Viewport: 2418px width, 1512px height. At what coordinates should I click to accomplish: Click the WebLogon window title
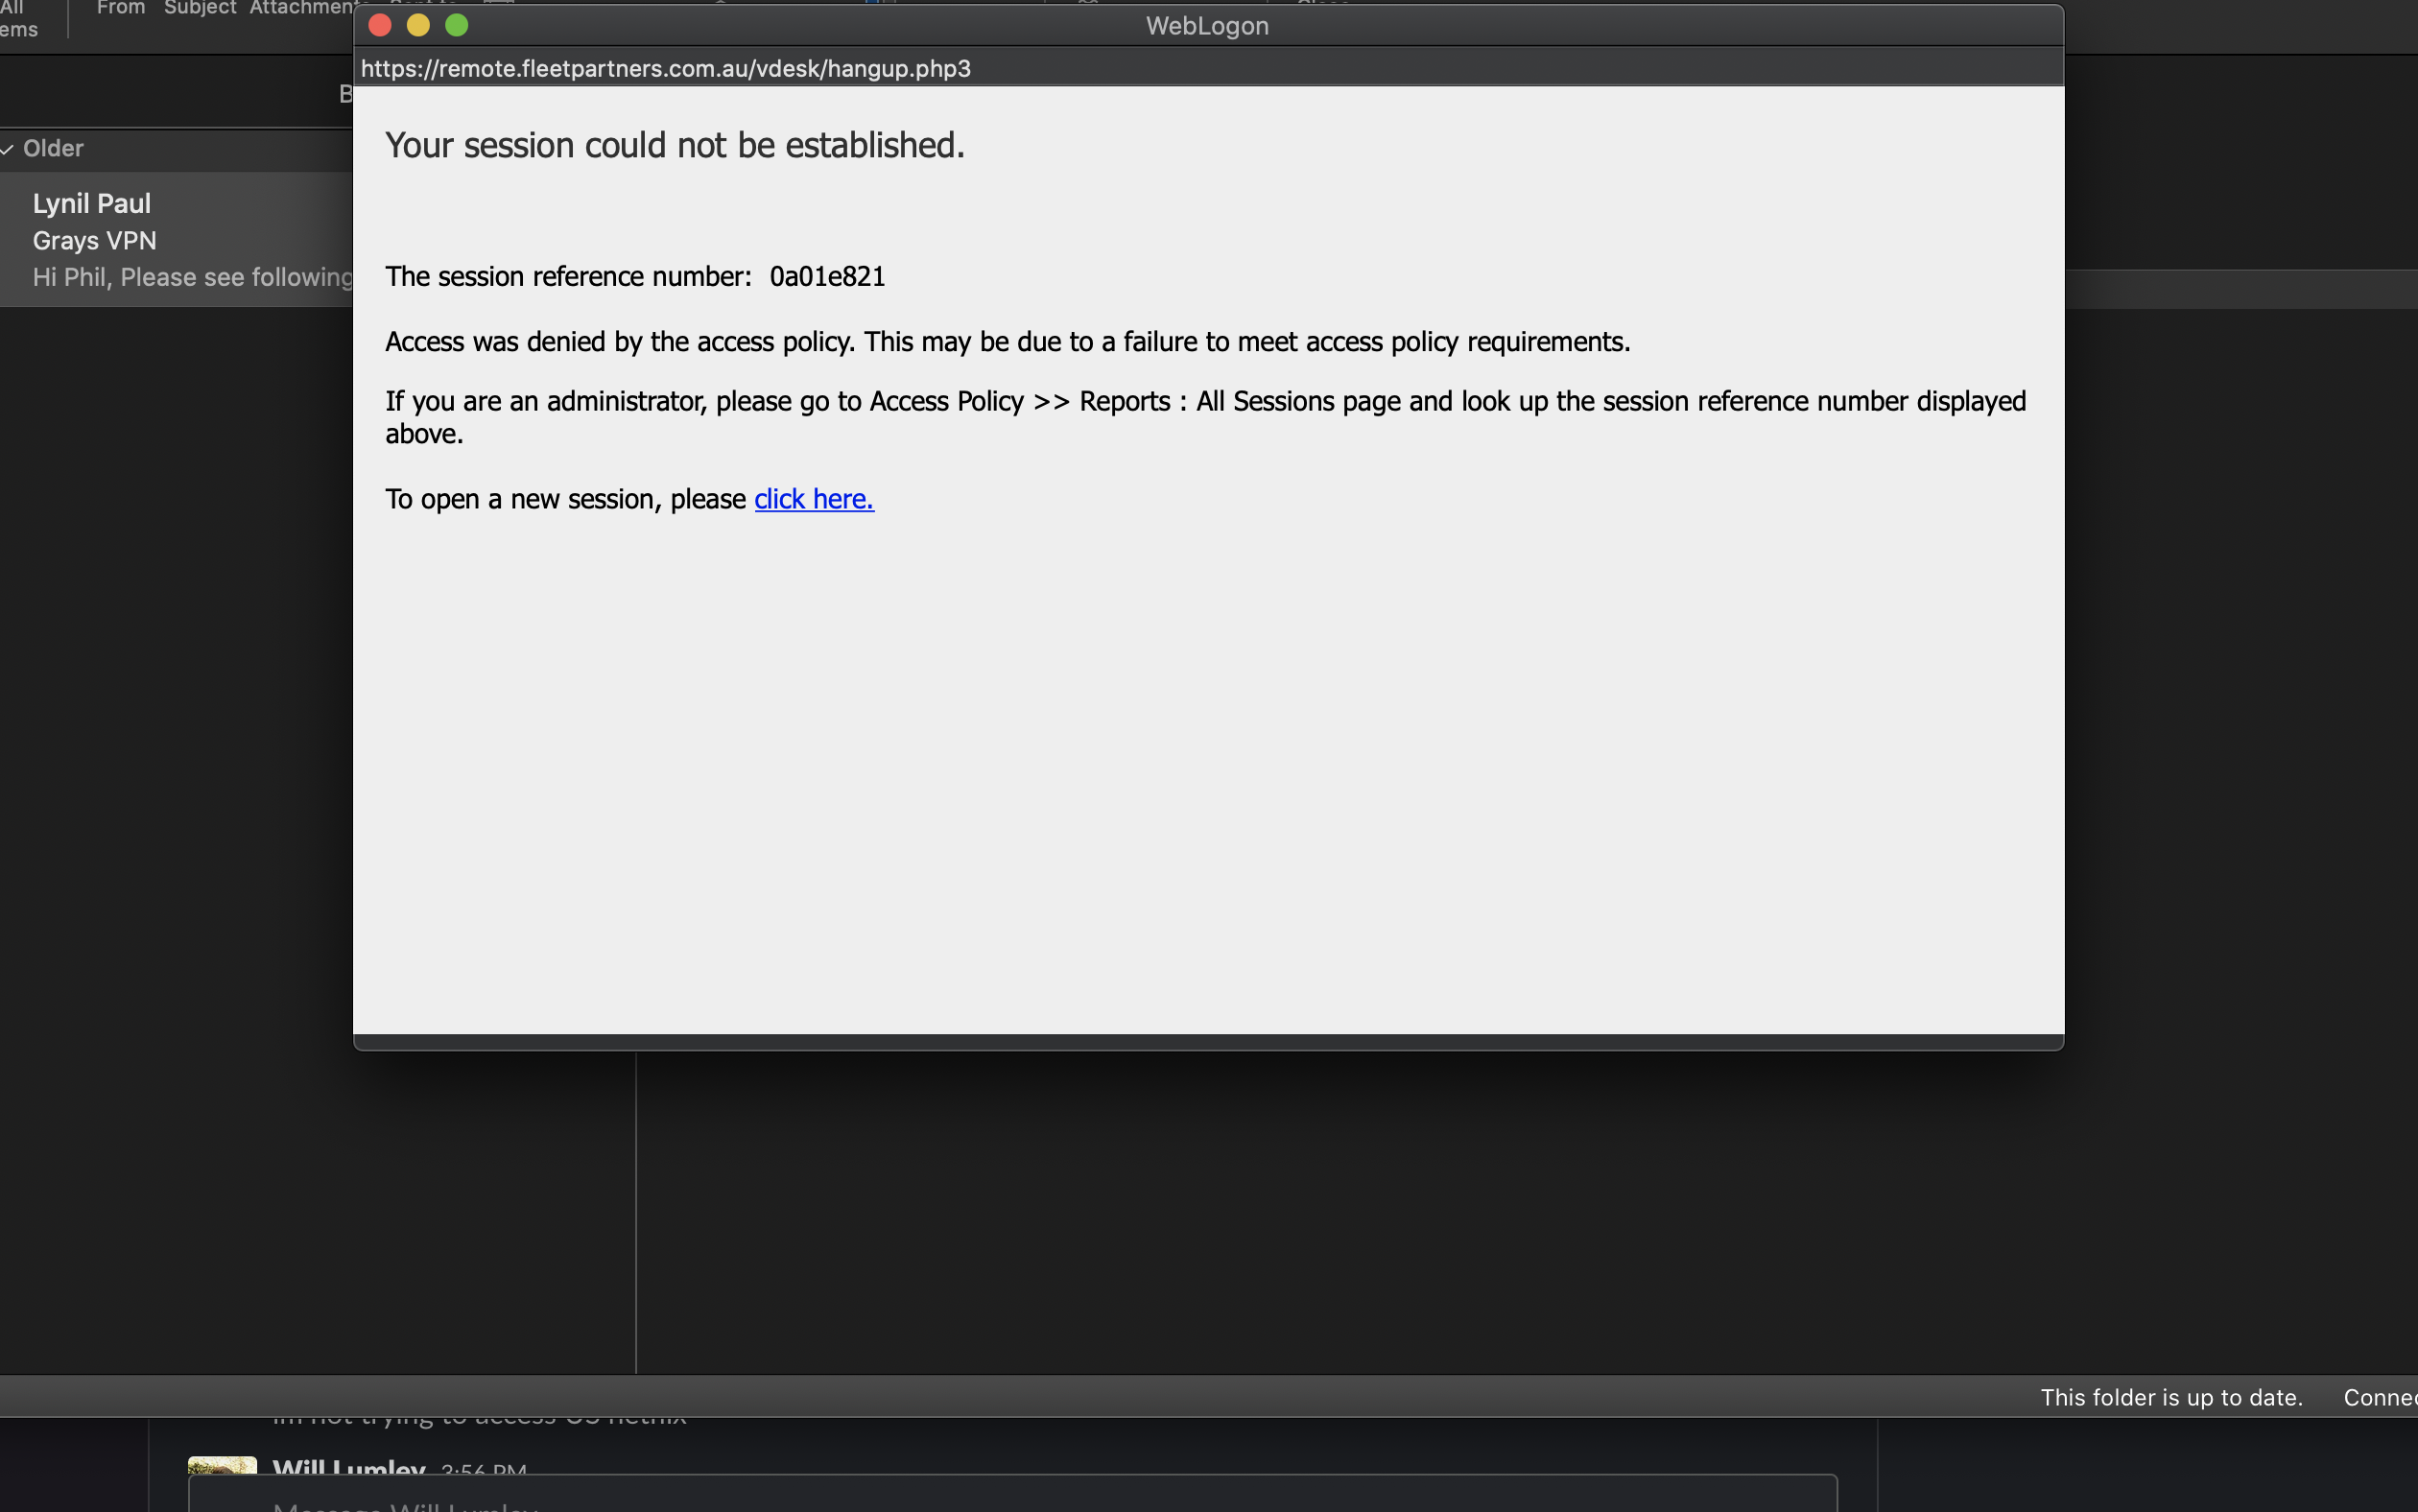tap(1207, 26)
